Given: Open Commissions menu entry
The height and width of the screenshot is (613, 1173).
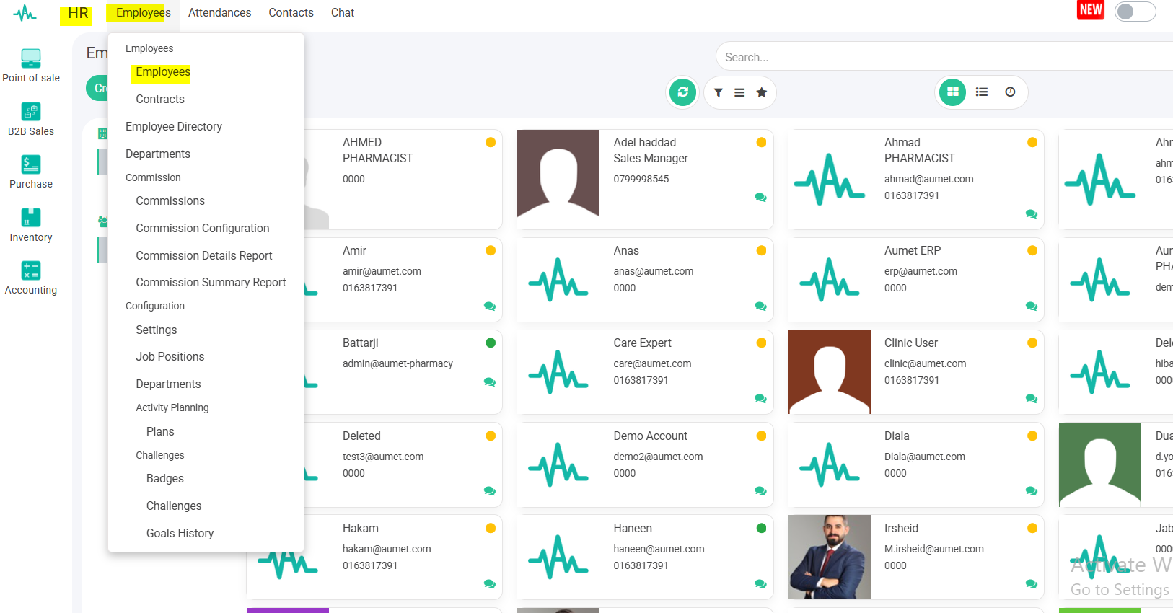Looking at the screenshot, I should [170, 201].
